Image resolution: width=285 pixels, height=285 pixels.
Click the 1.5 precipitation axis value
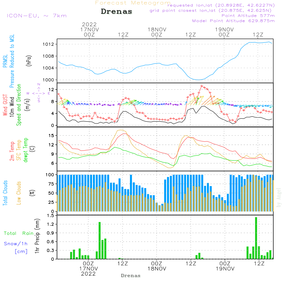click(50, 215)
